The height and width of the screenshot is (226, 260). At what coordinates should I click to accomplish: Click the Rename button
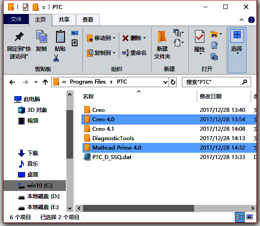[x=134, y=53]
